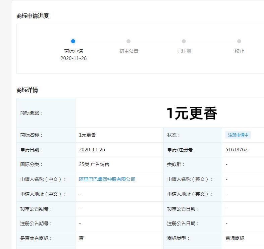
Task: Select trademark type value 普通商标
Action: (235, 238)
